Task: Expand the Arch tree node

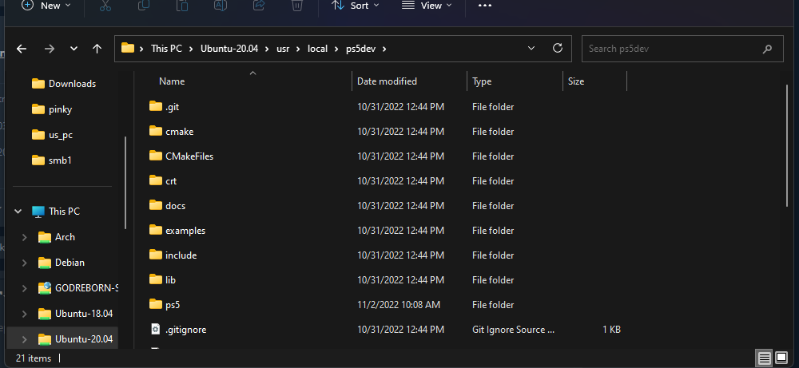Action: point(25,237)
